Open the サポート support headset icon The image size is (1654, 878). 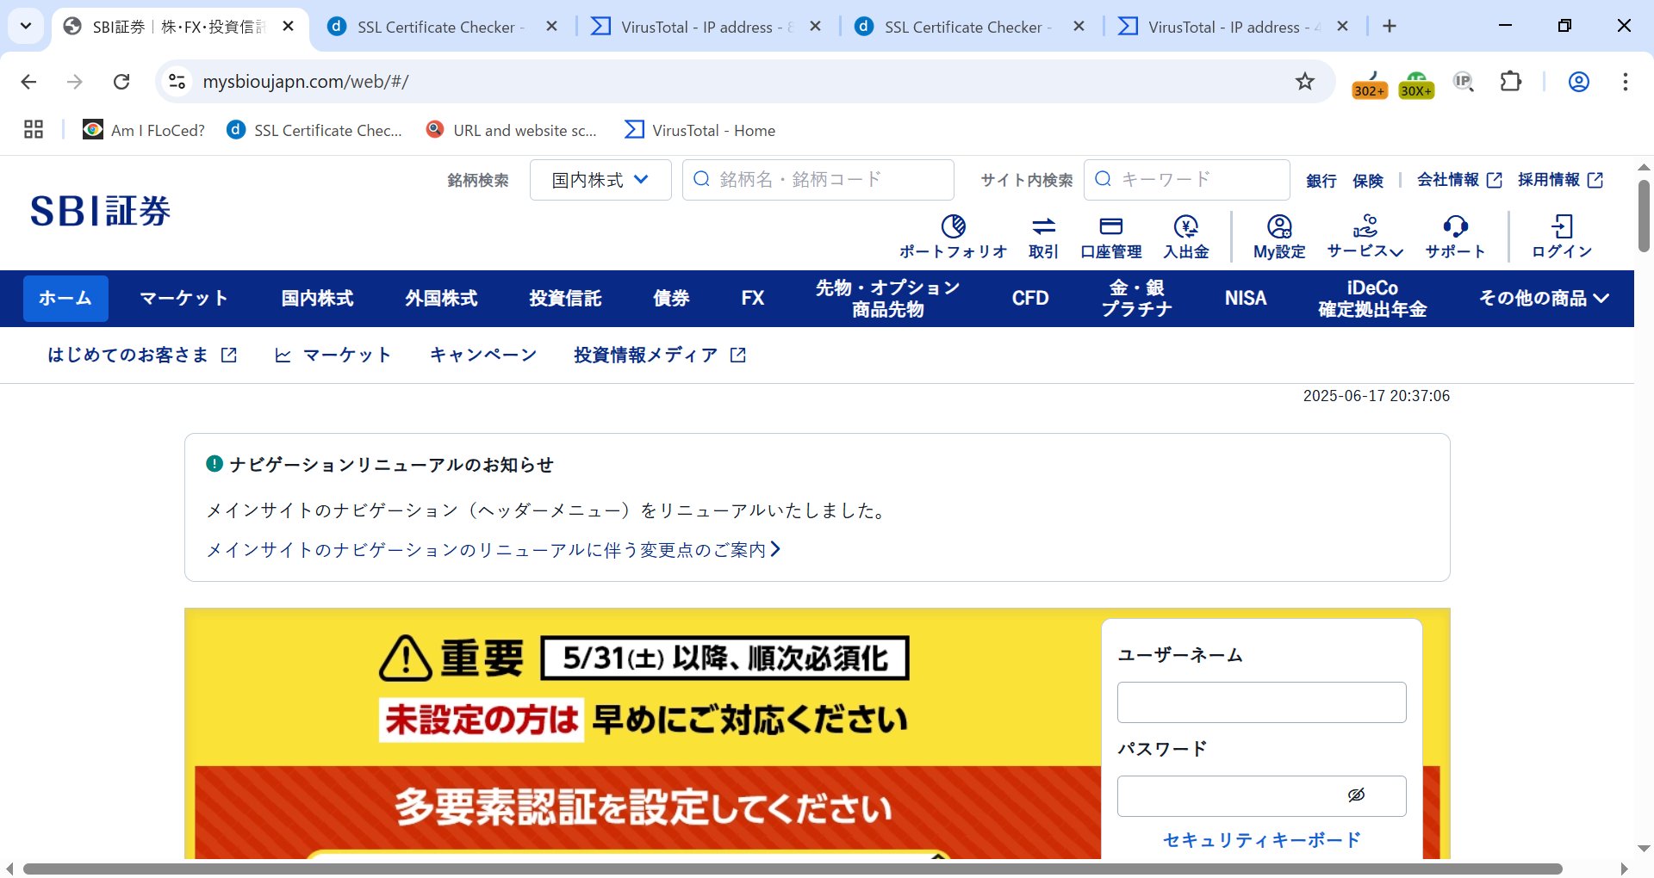click(1455, 237)
